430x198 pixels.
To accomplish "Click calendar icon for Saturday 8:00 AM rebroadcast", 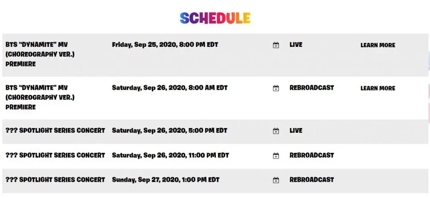I will click(276, 88).
